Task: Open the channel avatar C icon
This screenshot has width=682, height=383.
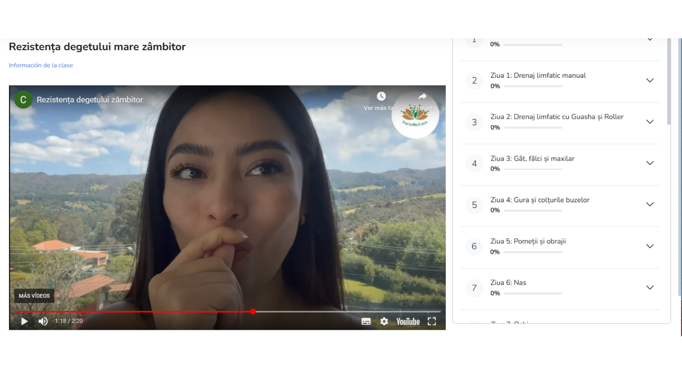Action: [x=23, y=100]
